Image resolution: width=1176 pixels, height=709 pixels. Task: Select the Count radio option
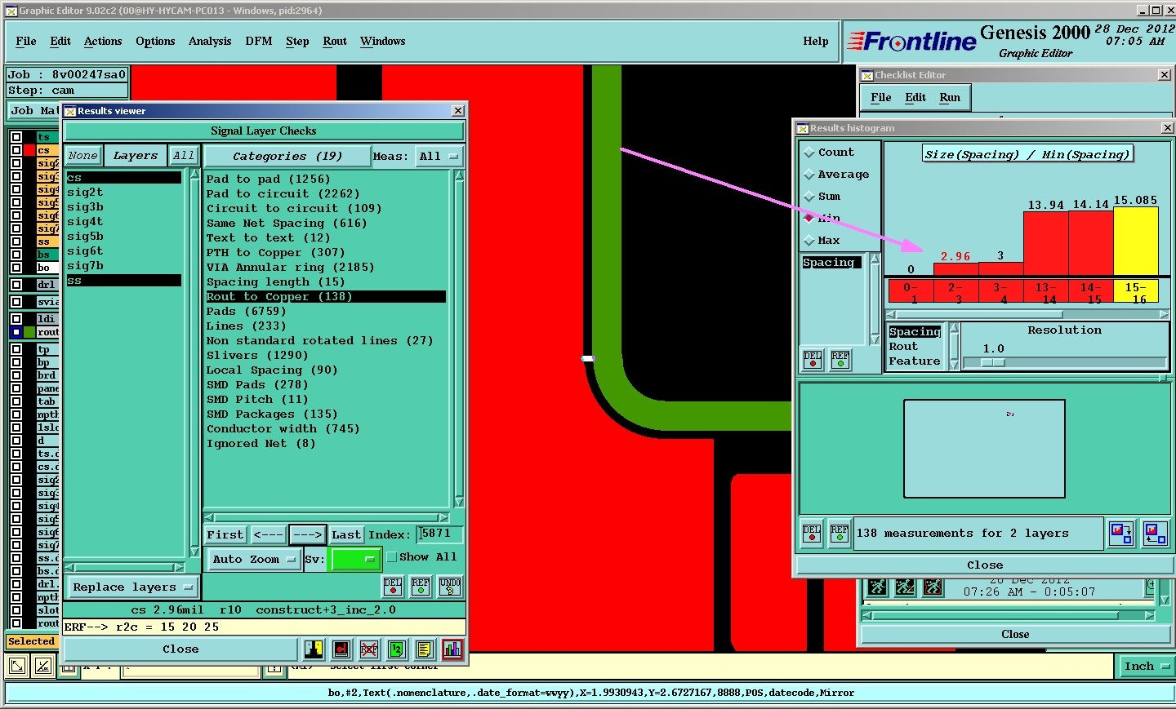[x=809, y=153]
